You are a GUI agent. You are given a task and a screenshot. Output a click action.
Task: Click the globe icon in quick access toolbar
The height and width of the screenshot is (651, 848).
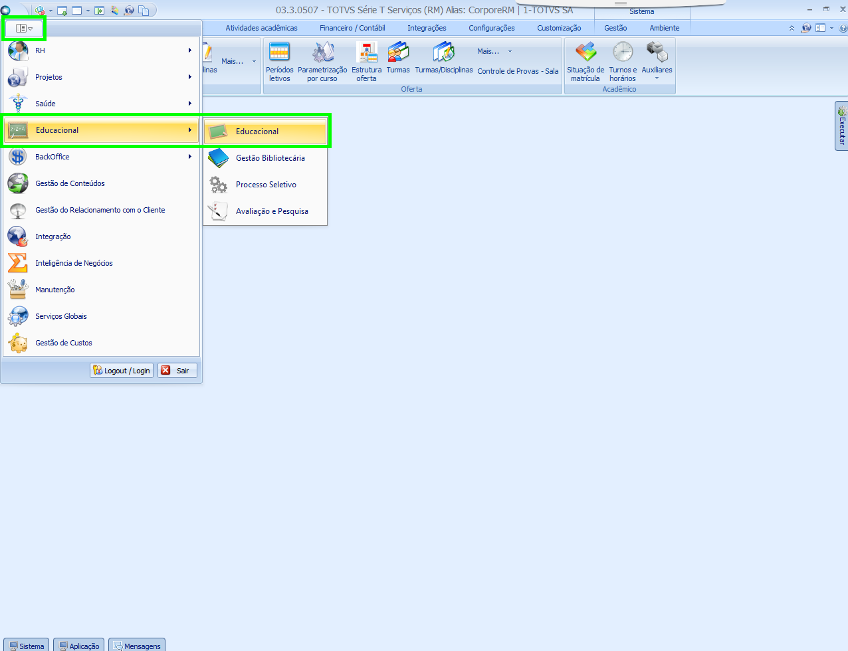click(129, 10)
